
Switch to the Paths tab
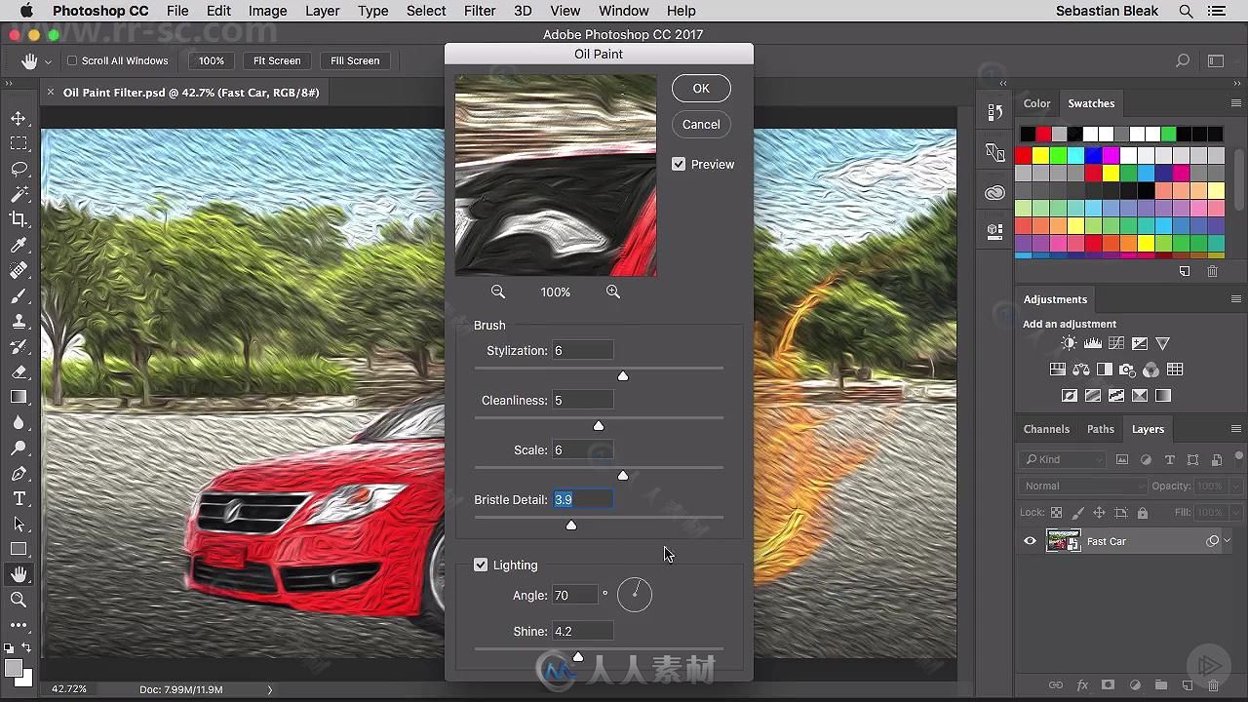click(x=1101, y=429)
